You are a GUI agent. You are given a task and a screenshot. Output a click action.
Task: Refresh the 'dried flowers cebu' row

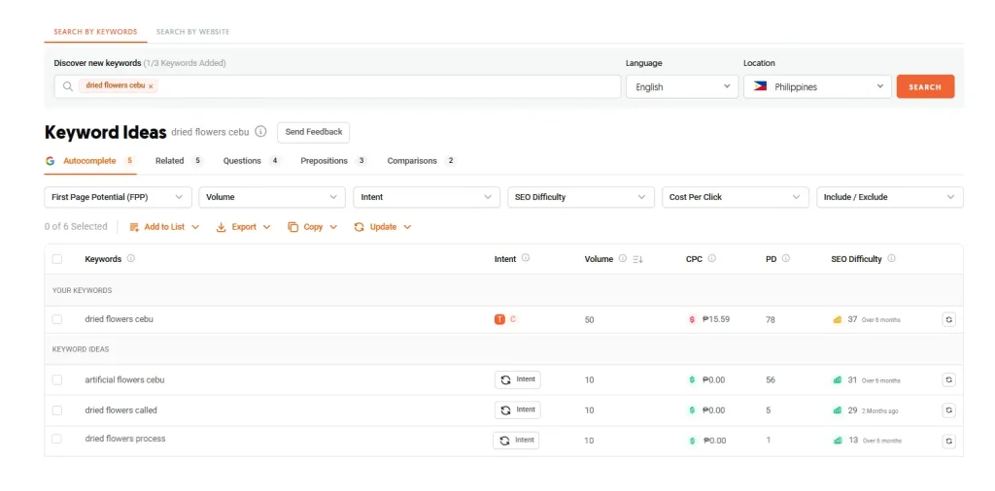[x=948, y=320]
